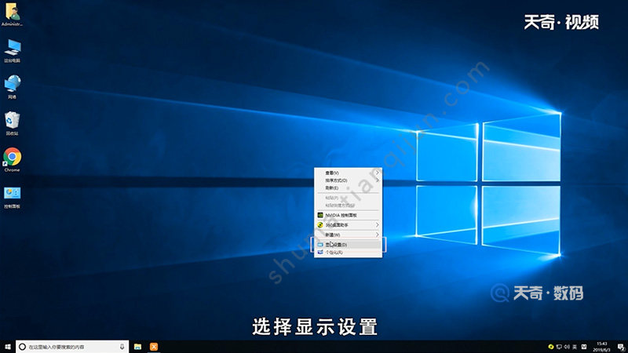Click the input language indicator in tray

click(575, 347)
